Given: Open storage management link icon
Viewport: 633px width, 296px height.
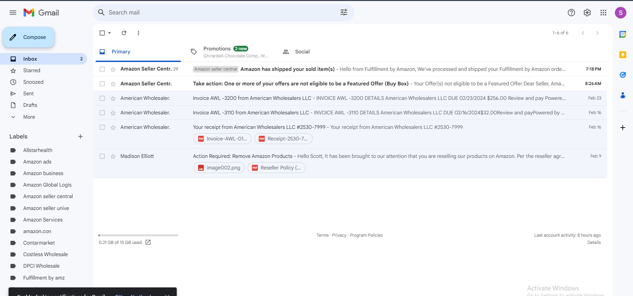Looking at the screenshot, I should tap(148, 242).
